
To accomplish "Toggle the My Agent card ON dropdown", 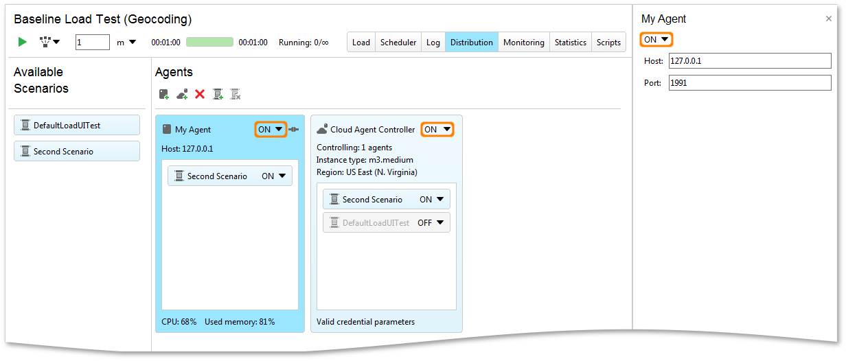I will pyautogui.click(x=271, y=129).
